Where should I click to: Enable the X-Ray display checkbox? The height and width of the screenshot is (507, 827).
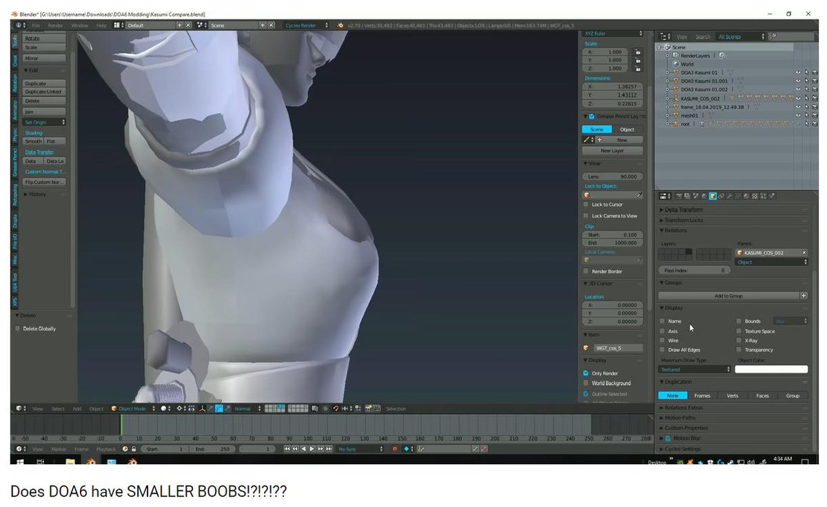click(739, 340)
